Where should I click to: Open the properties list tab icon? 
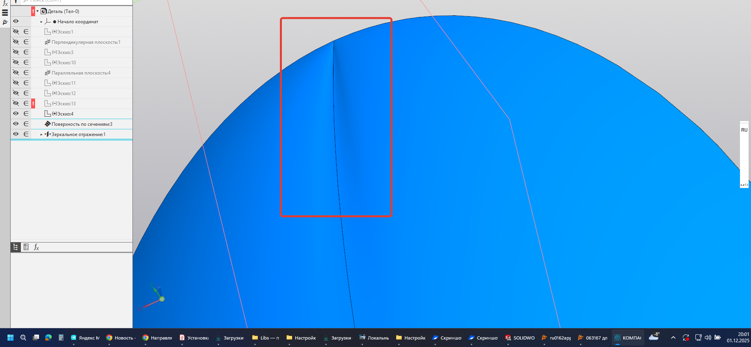(x=26, y=247)
